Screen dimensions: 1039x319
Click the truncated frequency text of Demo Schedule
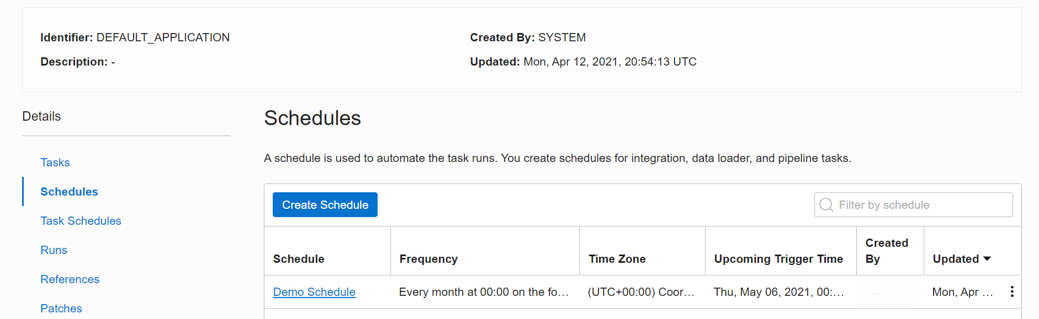coord(484,292)
